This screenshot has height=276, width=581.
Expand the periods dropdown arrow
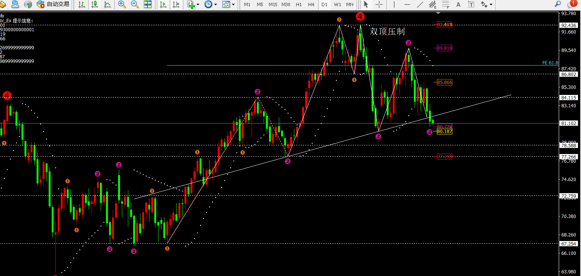point(216,5)
